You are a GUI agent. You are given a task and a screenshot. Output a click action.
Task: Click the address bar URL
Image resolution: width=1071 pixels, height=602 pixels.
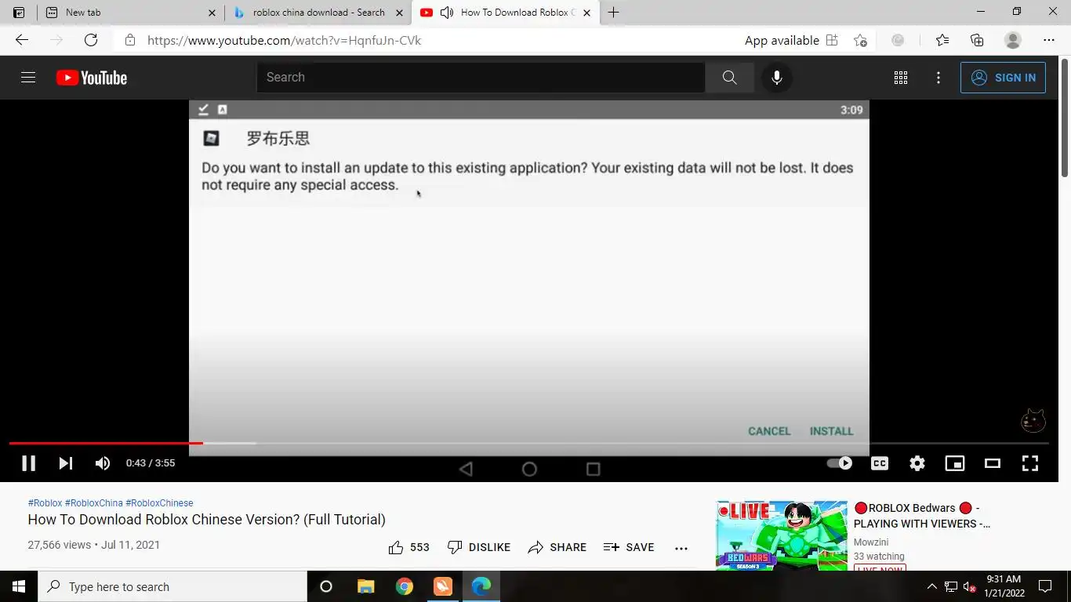point(285,41)
